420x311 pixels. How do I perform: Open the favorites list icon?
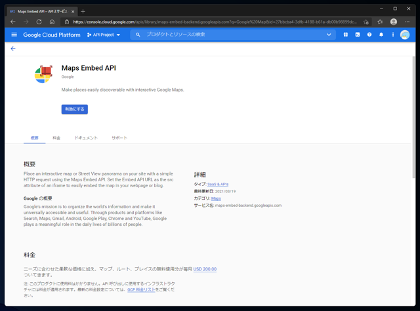click(380, 22)
